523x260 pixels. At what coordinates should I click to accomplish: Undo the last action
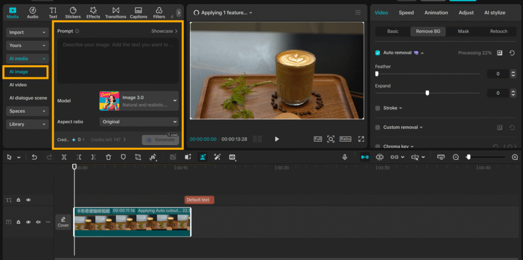click(34, 157)
